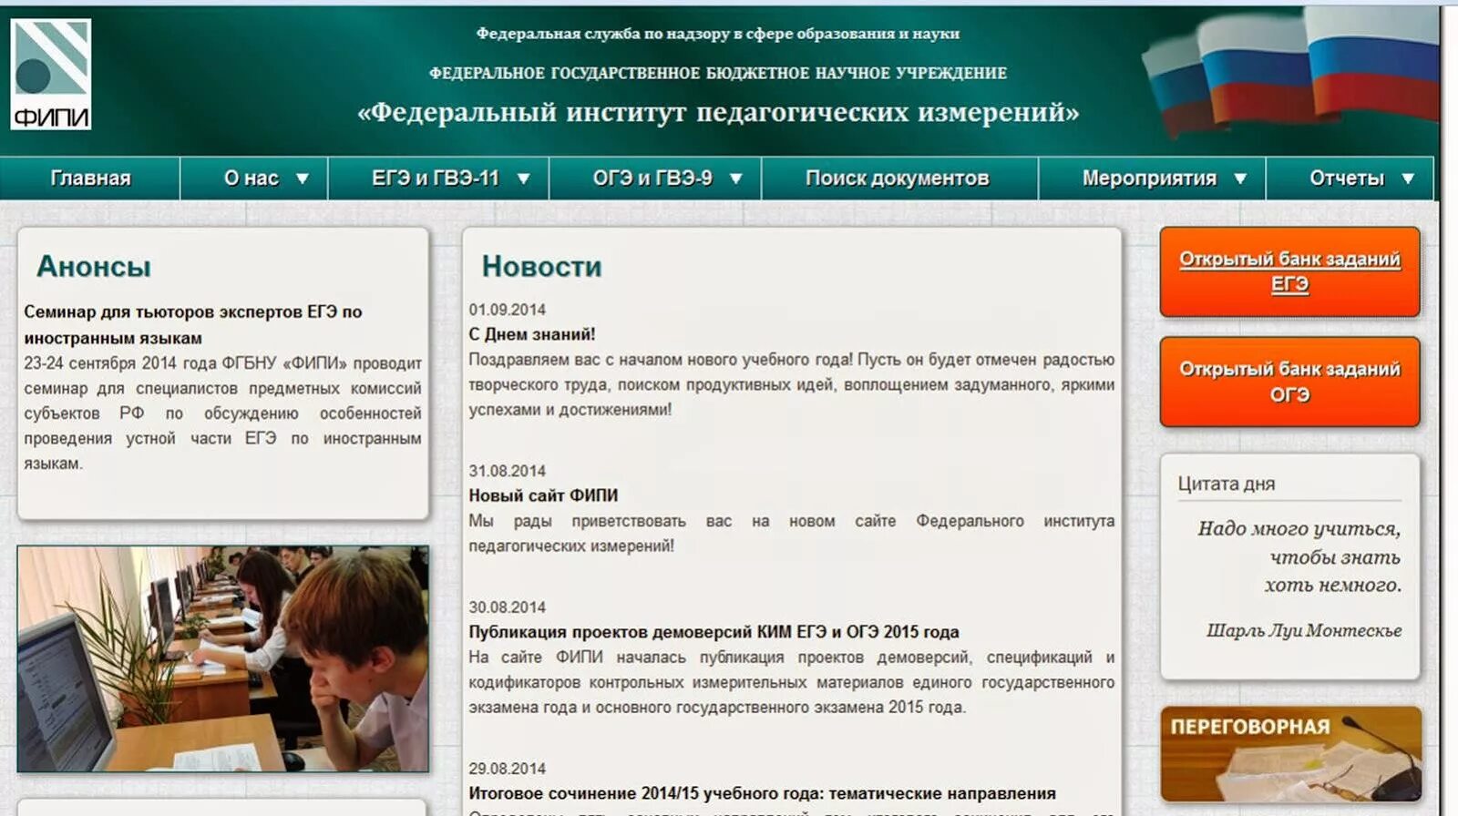Open the Главная menu item
1458x816 pixels.
point(90,178)
